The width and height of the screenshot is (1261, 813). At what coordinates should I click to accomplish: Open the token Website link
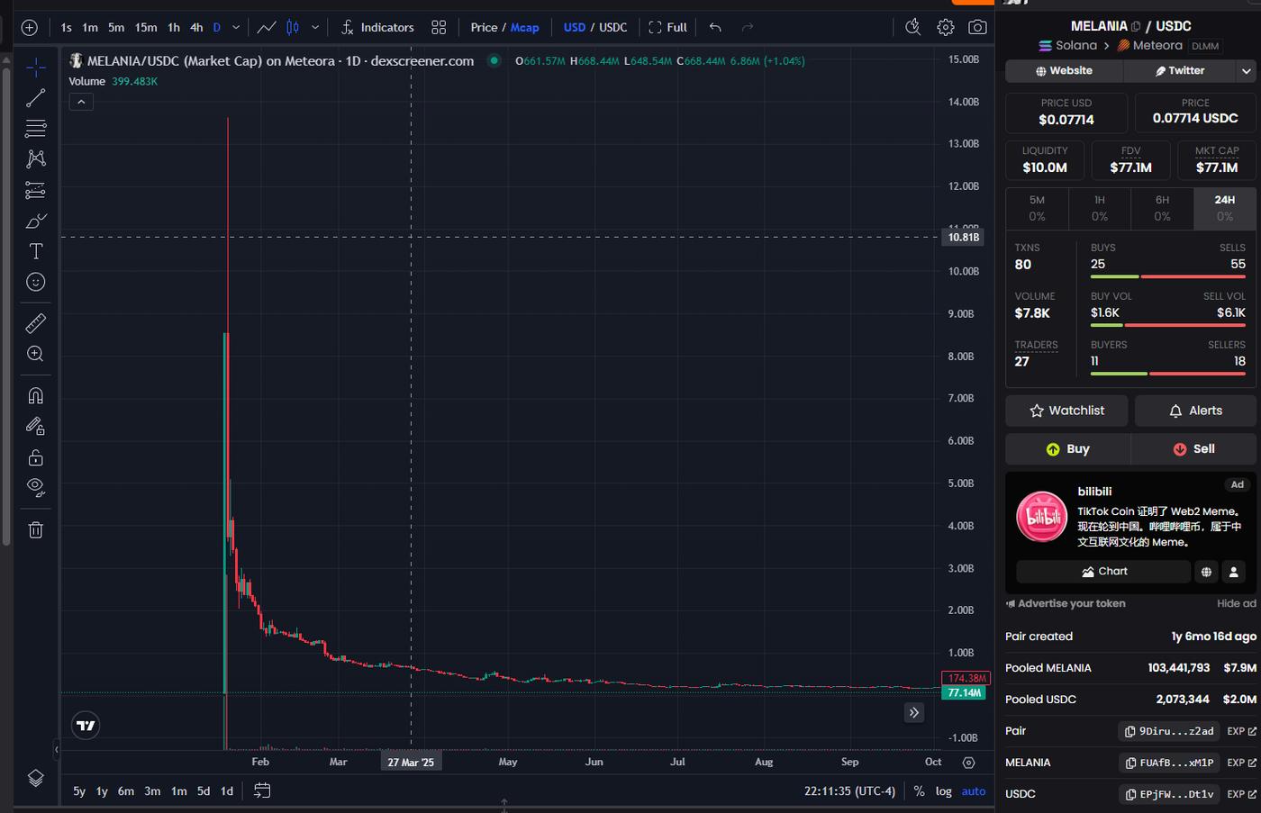[x=1064, y=70]
